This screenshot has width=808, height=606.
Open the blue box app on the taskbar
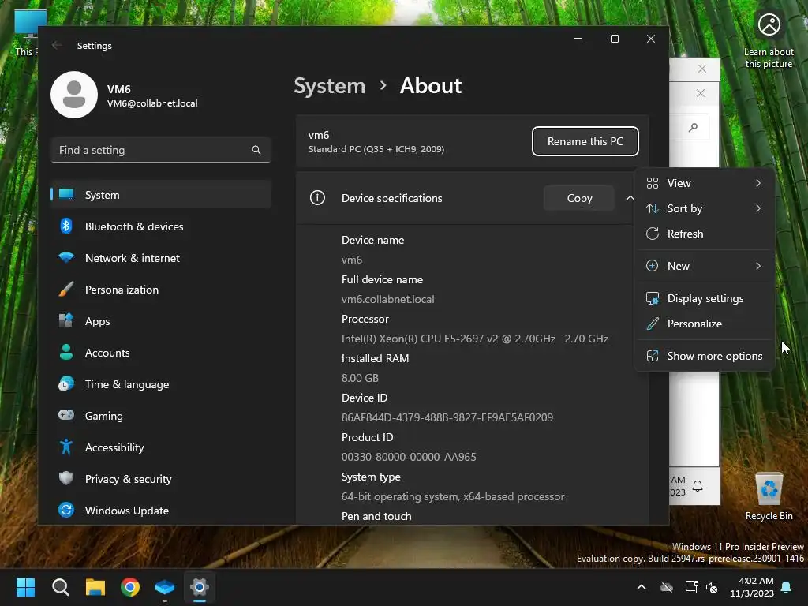[x=165, y=587]
